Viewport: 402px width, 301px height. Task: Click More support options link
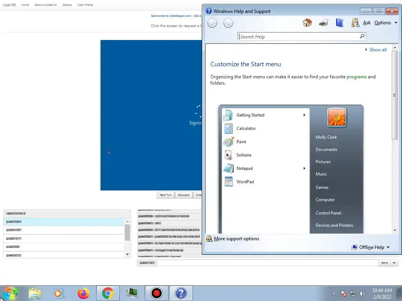click(236, 239)
